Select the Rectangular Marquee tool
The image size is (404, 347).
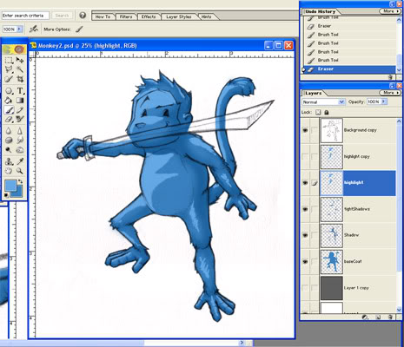(9, 60)
